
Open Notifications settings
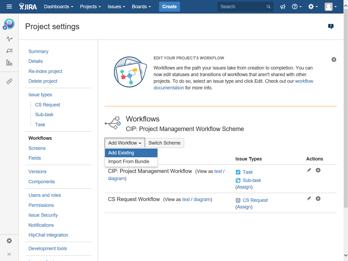click(x=41, y=225)
